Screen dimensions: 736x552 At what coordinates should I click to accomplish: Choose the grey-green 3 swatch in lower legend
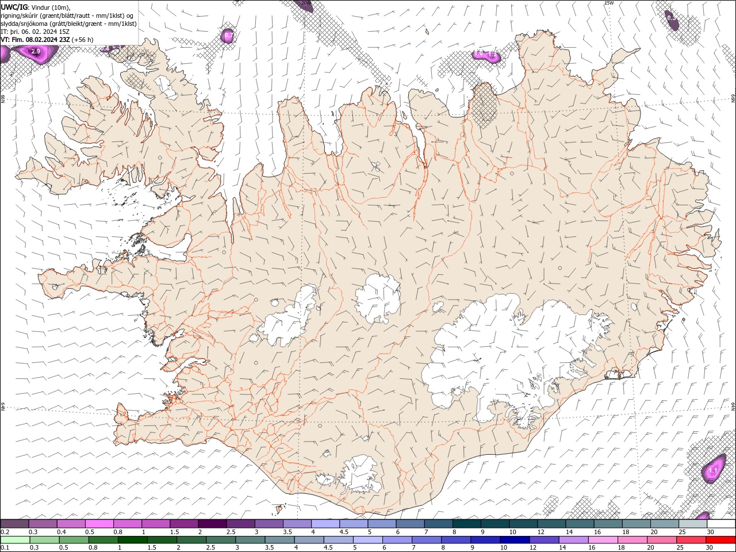point(250,540)
